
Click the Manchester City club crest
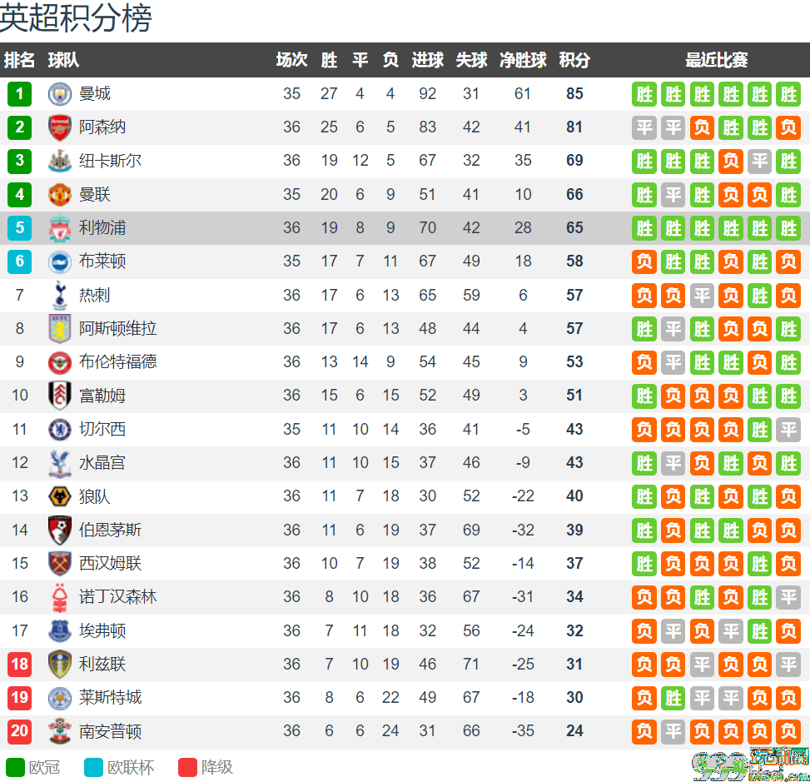(x=59, y=94)
